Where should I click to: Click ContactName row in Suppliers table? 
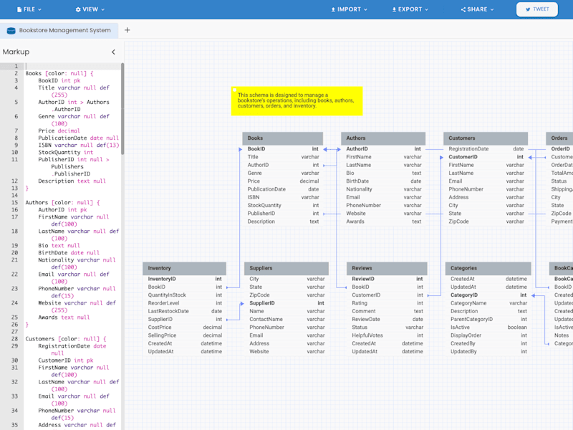[286, 319]
